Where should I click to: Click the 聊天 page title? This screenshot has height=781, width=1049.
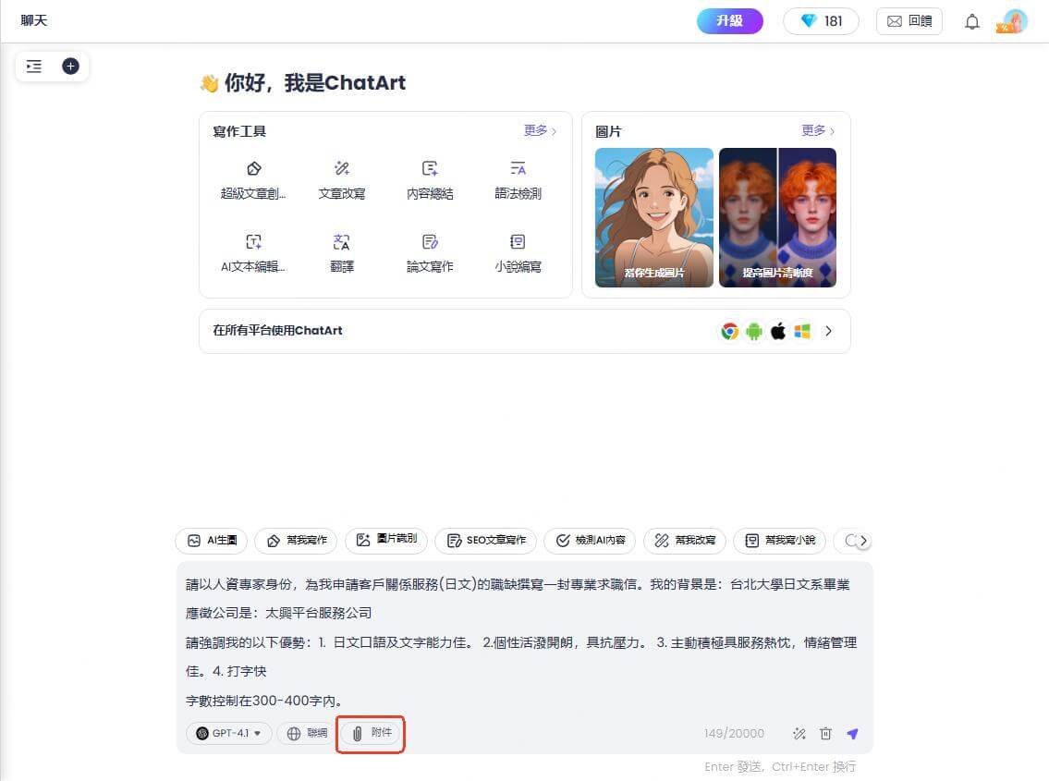click(x=34, y=20)
